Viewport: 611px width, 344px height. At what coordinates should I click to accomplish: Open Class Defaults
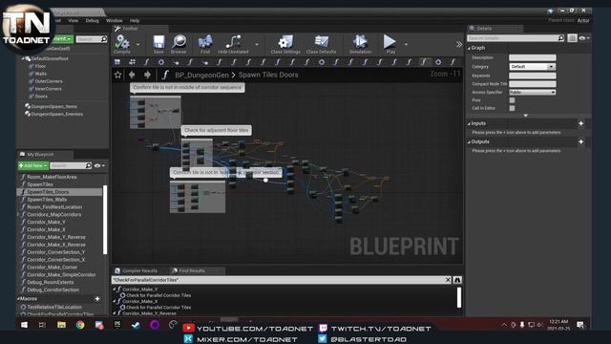click(321, 44)
